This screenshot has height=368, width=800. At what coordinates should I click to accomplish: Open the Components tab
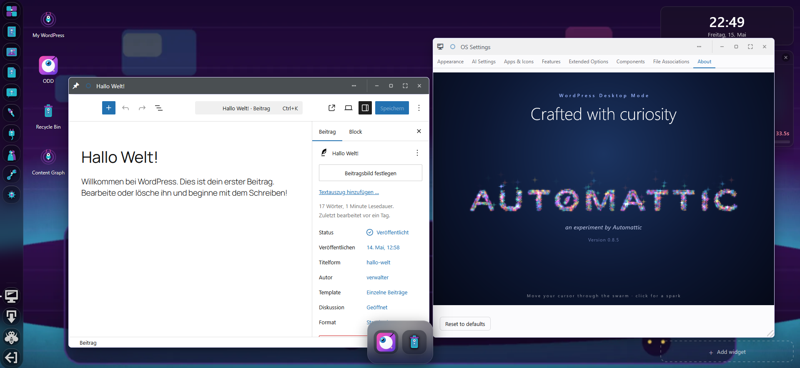[x=630, y=62]
